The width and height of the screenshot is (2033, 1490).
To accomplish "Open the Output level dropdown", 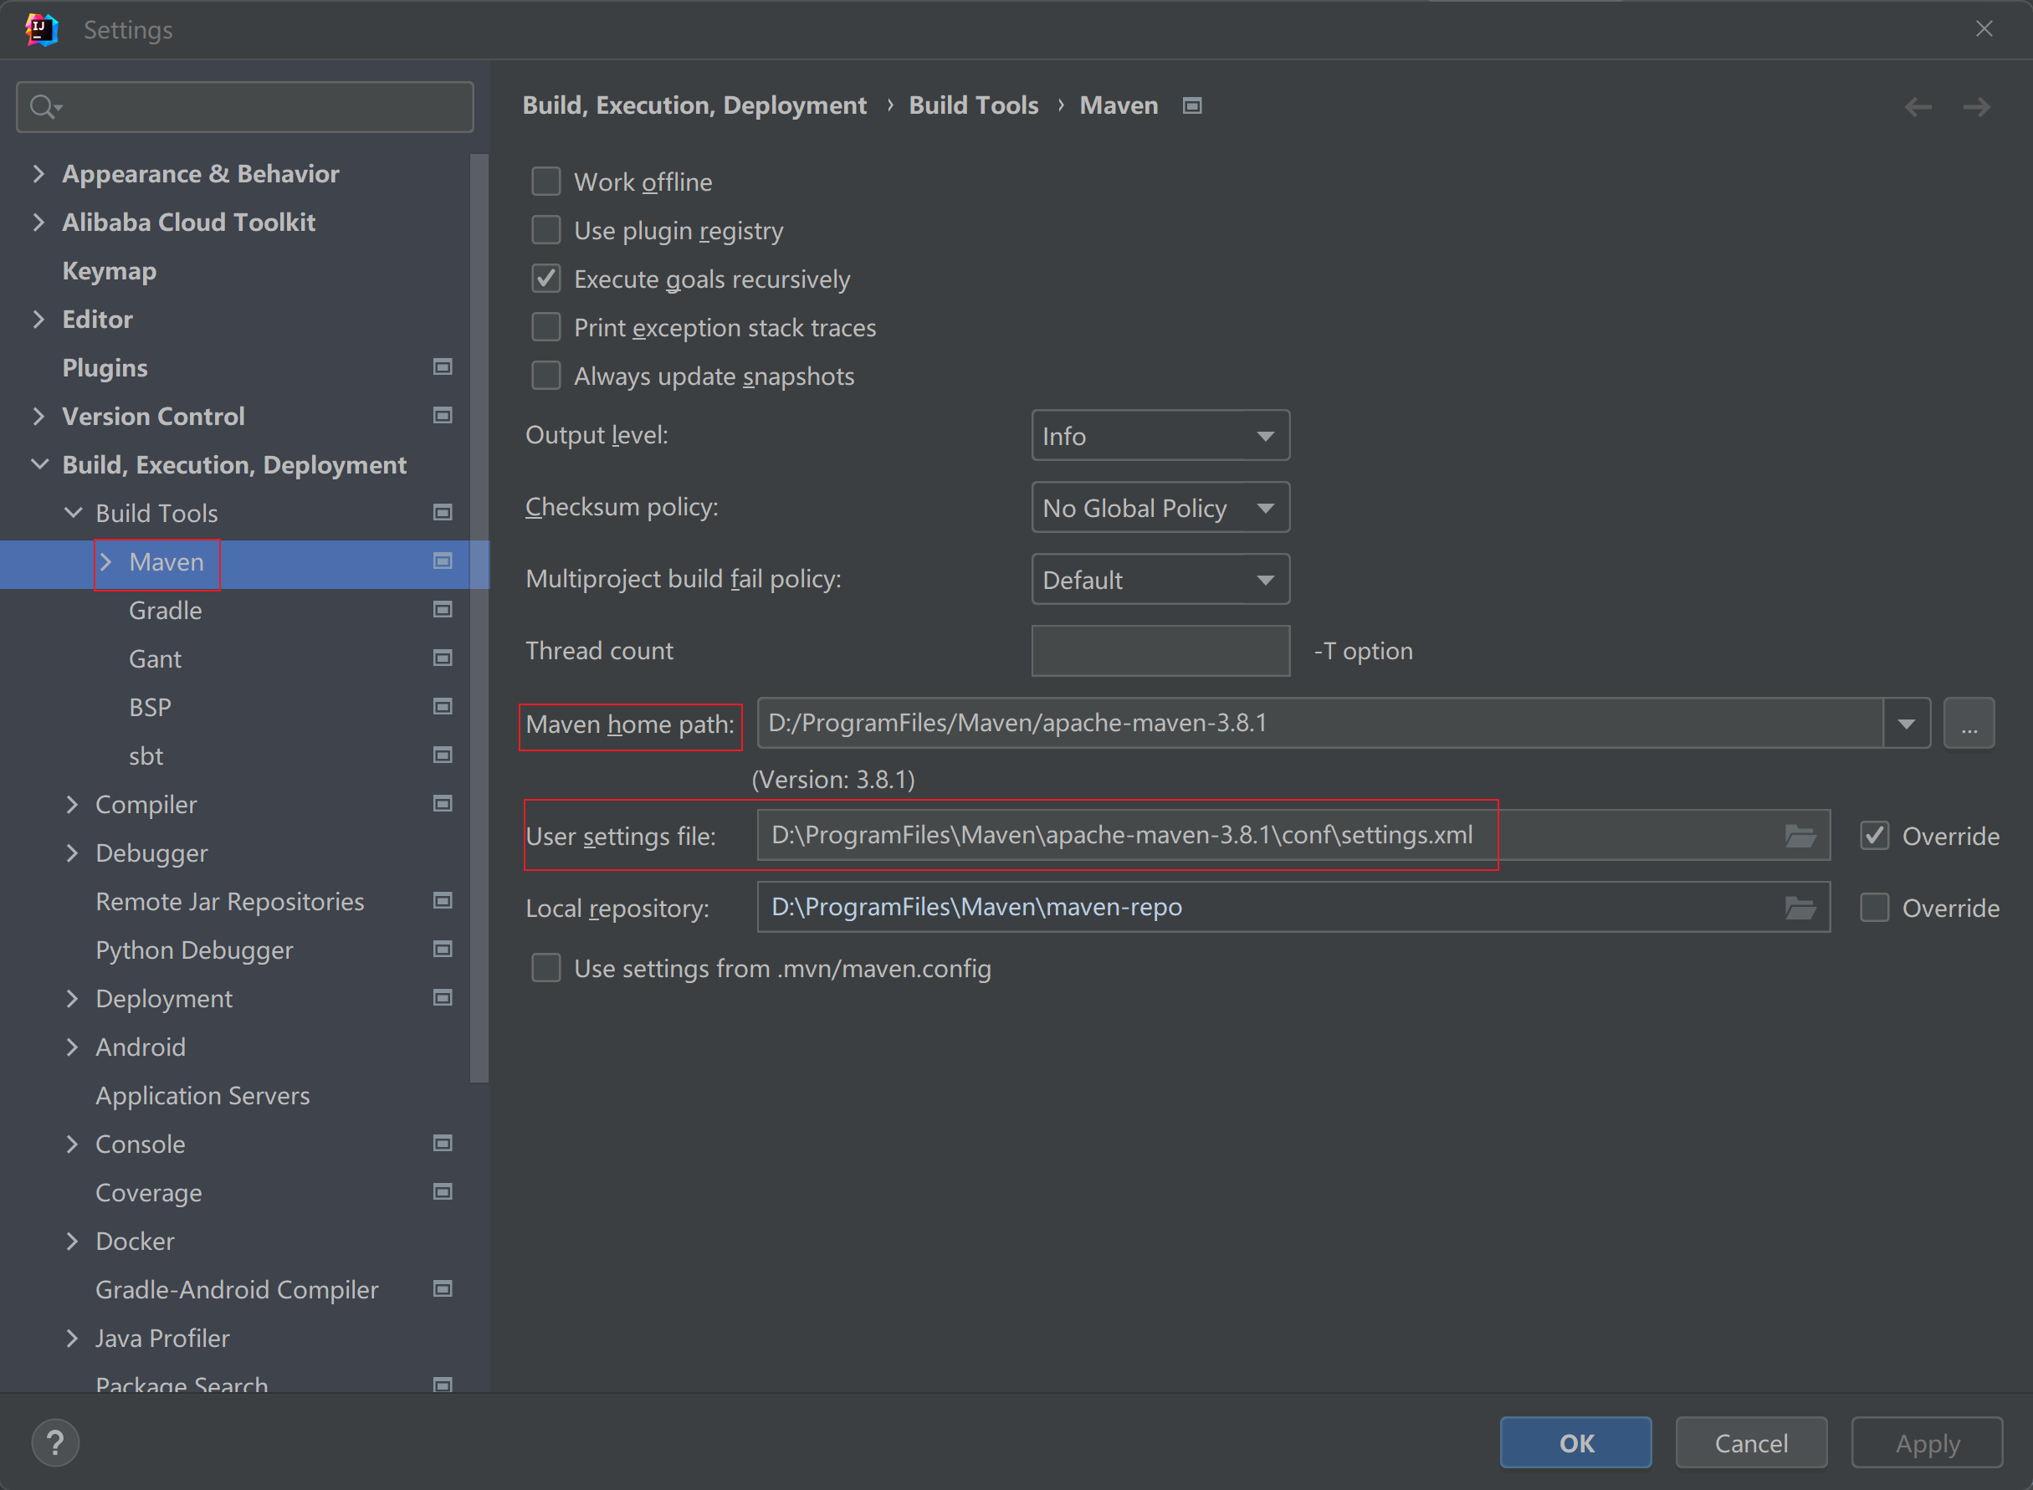I will click(1160, 436).
